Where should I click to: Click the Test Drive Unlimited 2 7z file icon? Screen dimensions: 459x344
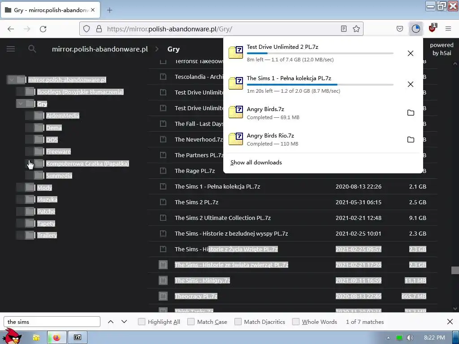point(236,52)
